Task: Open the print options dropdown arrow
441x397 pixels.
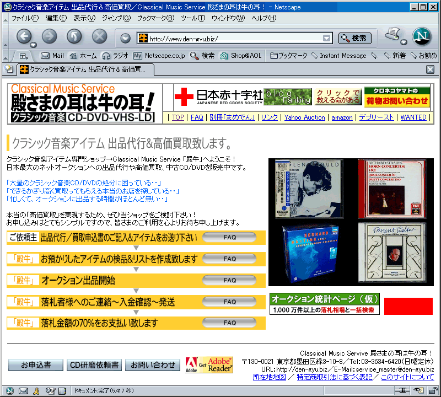Action: pyautogui.click(x=404, y=42)
